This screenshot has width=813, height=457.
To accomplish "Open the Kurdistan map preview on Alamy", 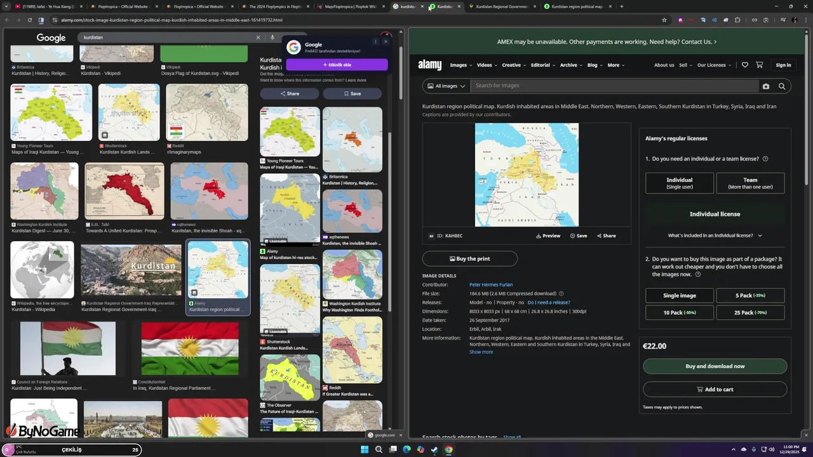I will [527, 175].
